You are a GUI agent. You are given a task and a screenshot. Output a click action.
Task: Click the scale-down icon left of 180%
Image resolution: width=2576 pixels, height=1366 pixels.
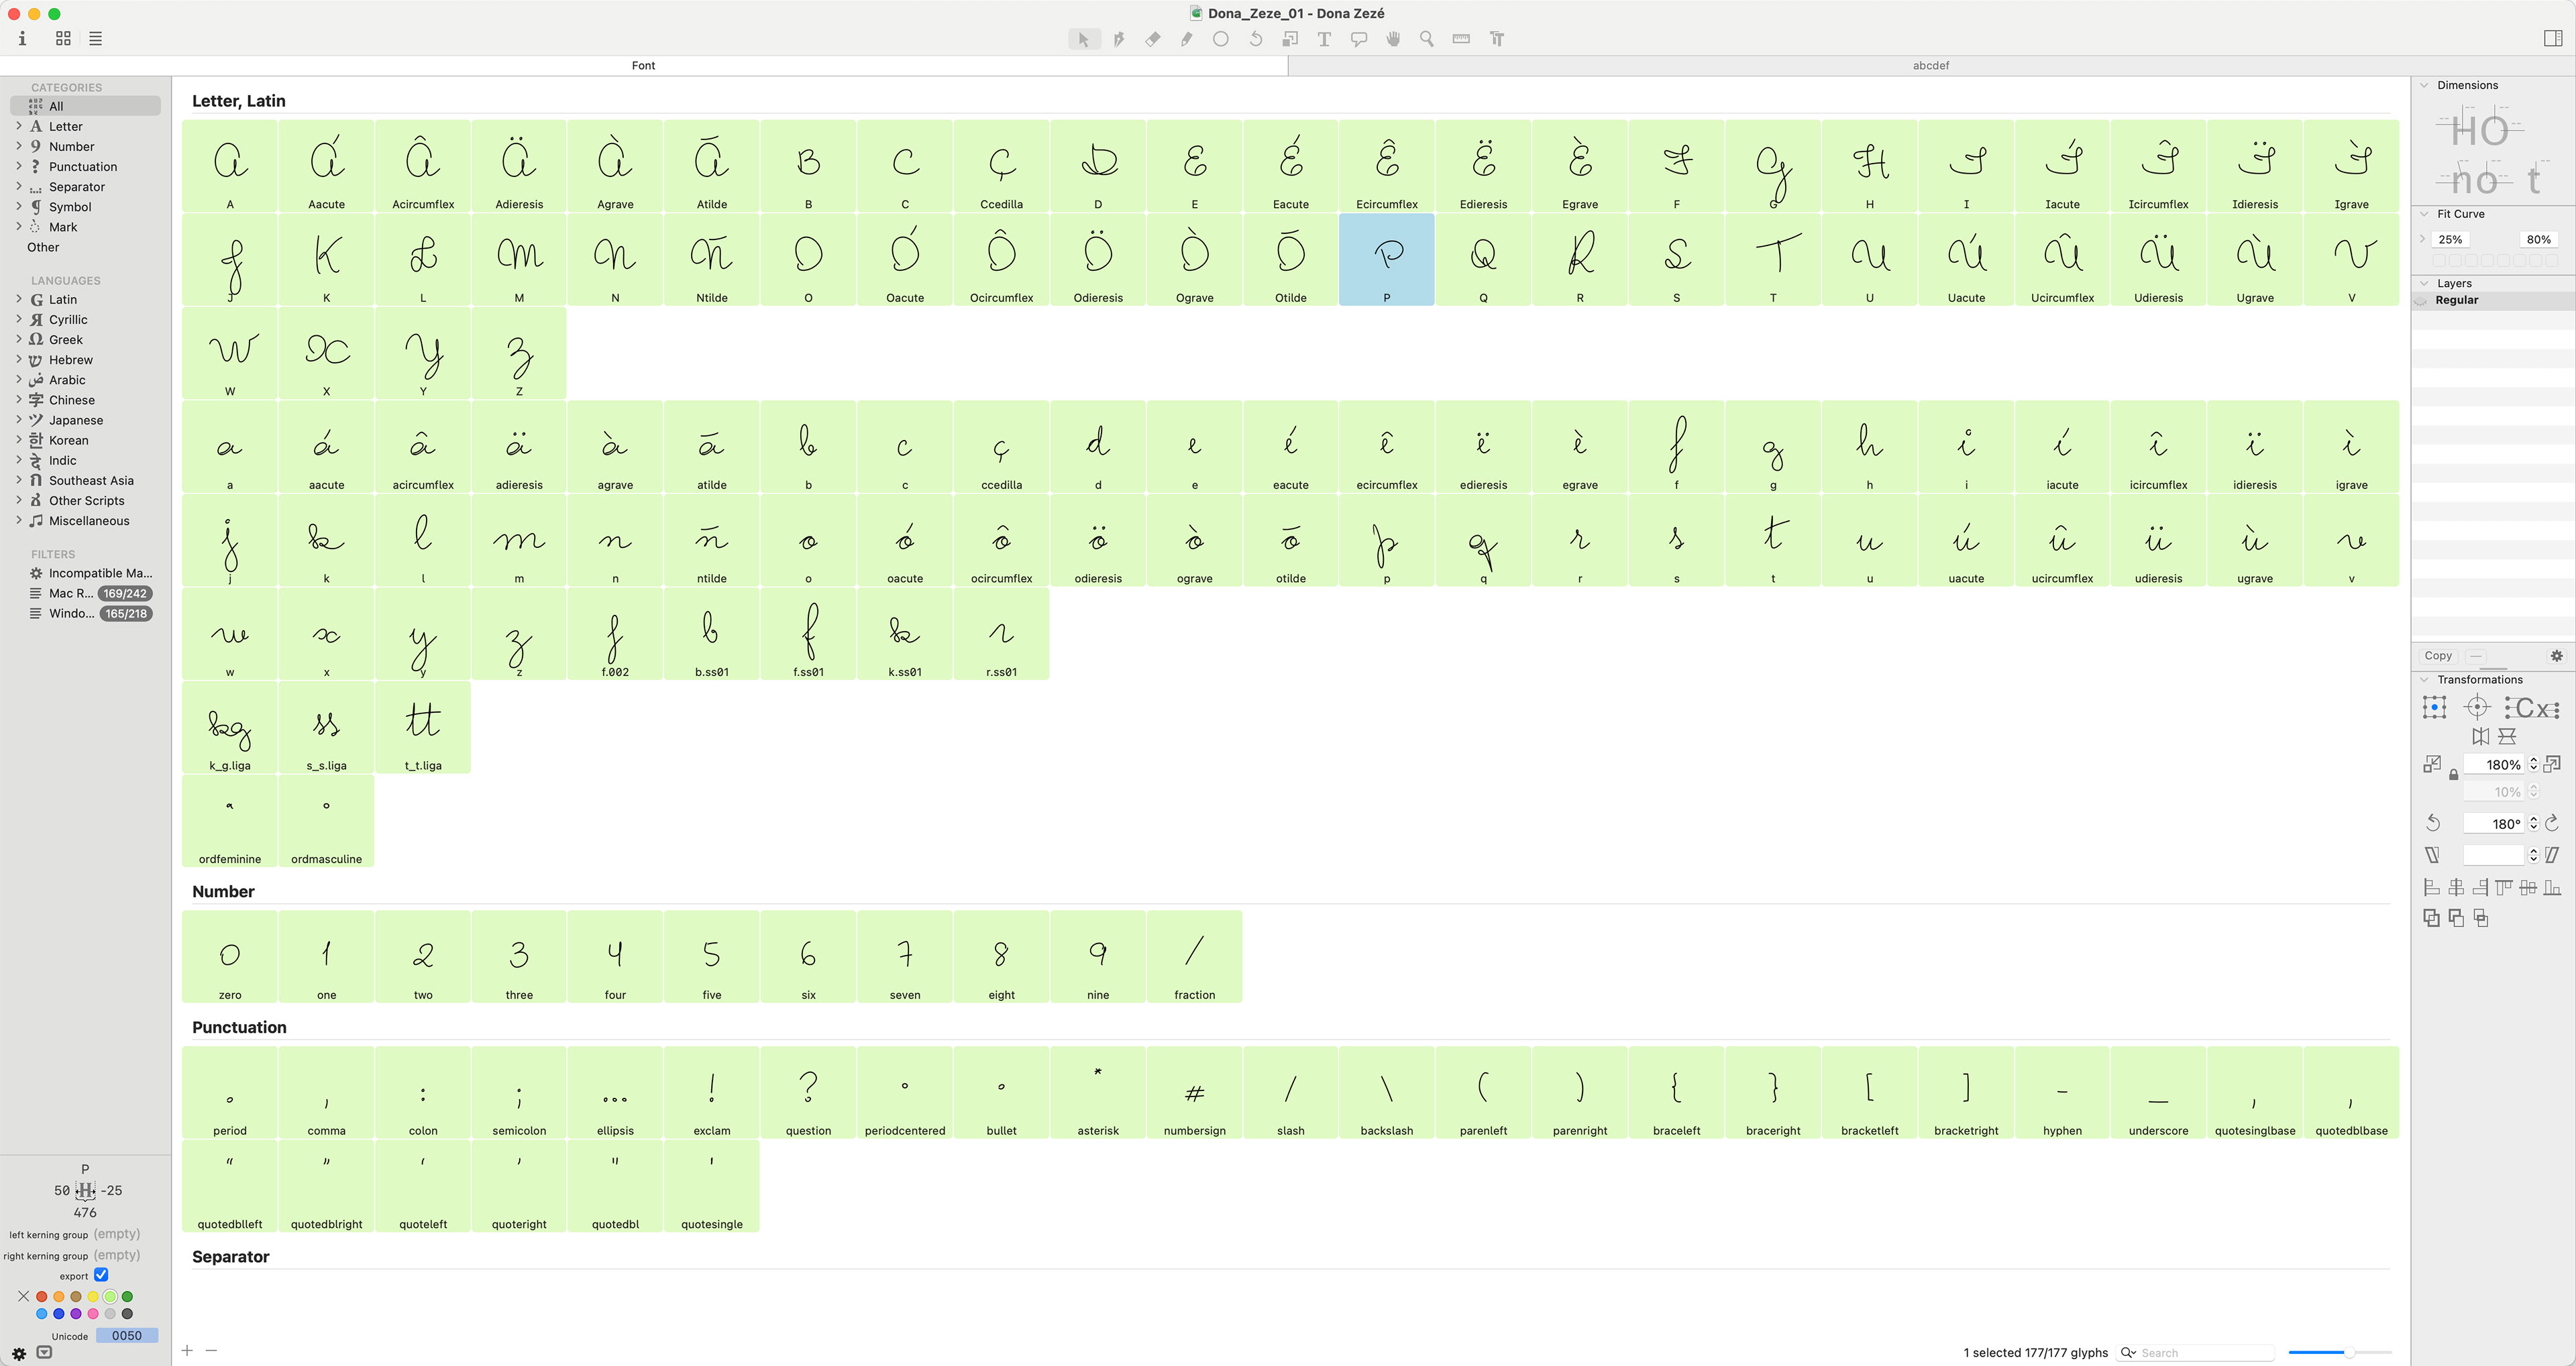coord(2433,764)
